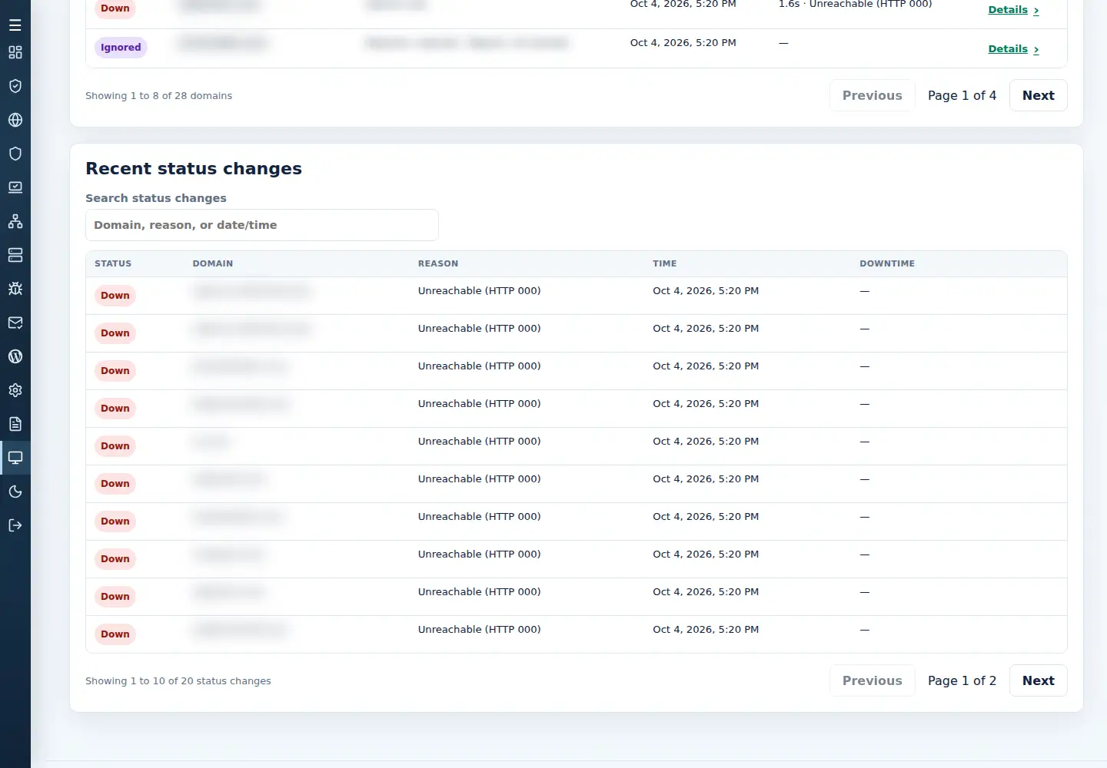This screenshot has width=1107, height=768.
Task: Open the globe icon in sidebar
Action: point(15,120)
